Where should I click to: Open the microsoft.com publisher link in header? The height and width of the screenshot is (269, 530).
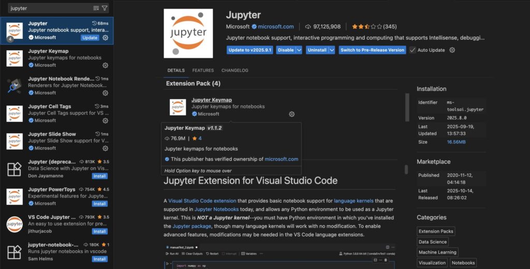point(276,26)
